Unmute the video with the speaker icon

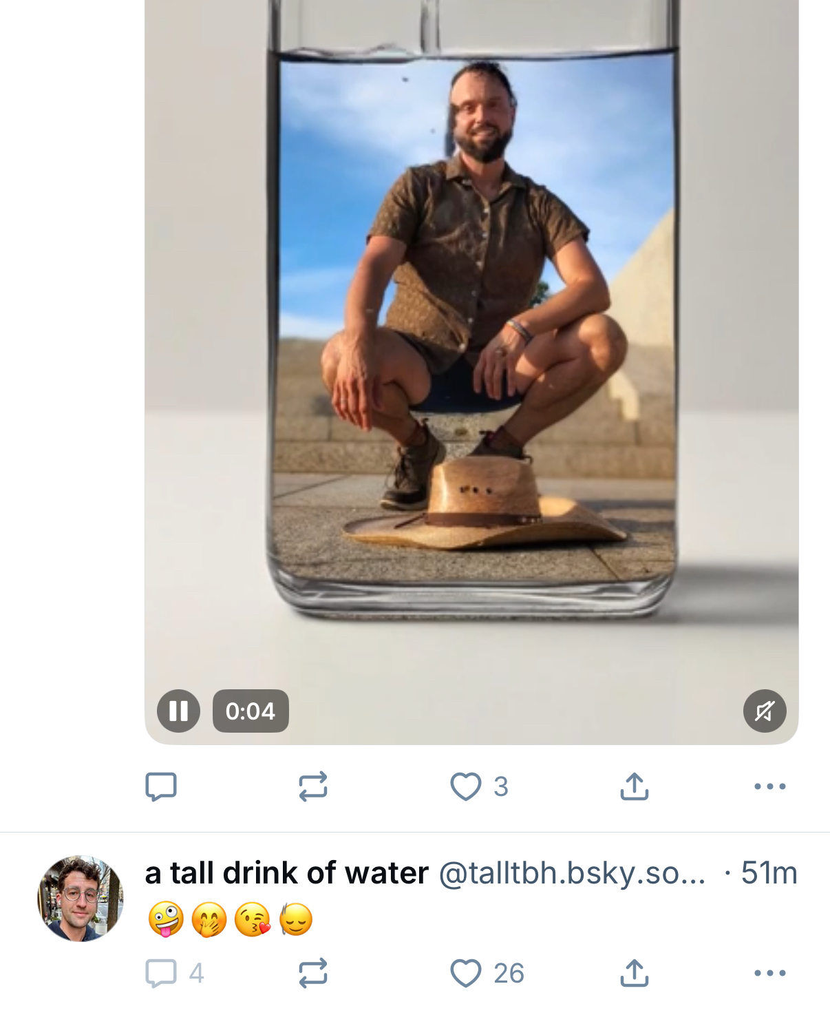(764, 711)
